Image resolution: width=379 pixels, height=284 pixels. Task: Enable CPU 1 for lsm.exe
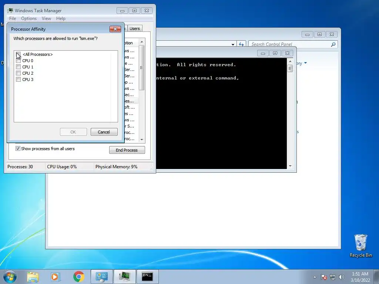18,67
